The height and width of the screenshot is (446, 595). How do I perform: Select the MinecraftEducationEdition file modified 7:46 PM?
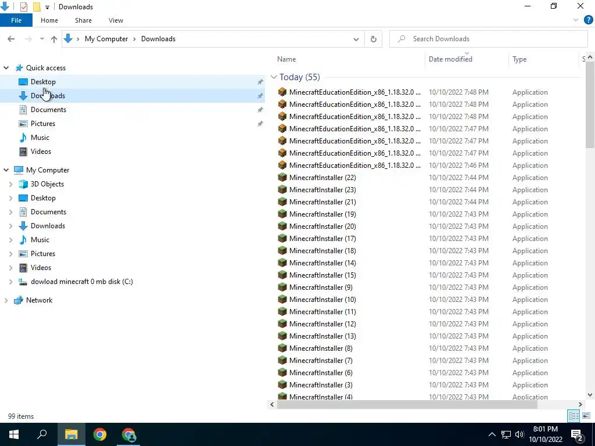354,166
